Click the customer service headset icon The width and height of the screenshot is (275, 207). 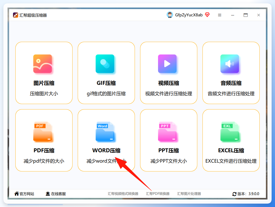point(48,194)
